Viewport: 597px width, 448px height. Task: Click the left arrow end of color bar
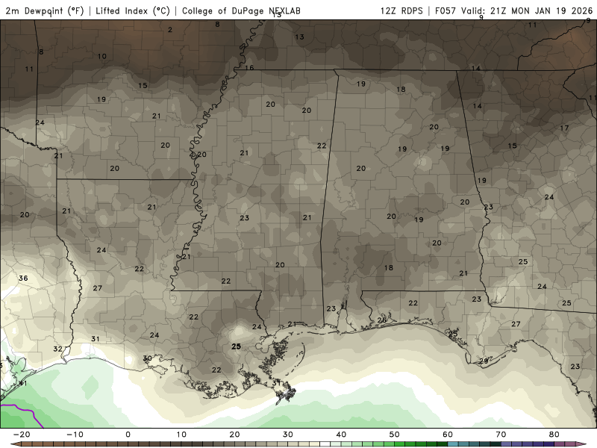[x=15, y=444]
